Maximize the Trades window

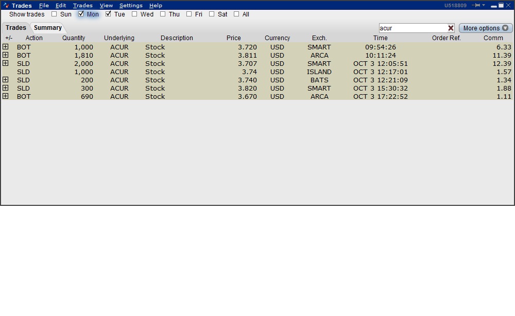click(x=501, y=5)
